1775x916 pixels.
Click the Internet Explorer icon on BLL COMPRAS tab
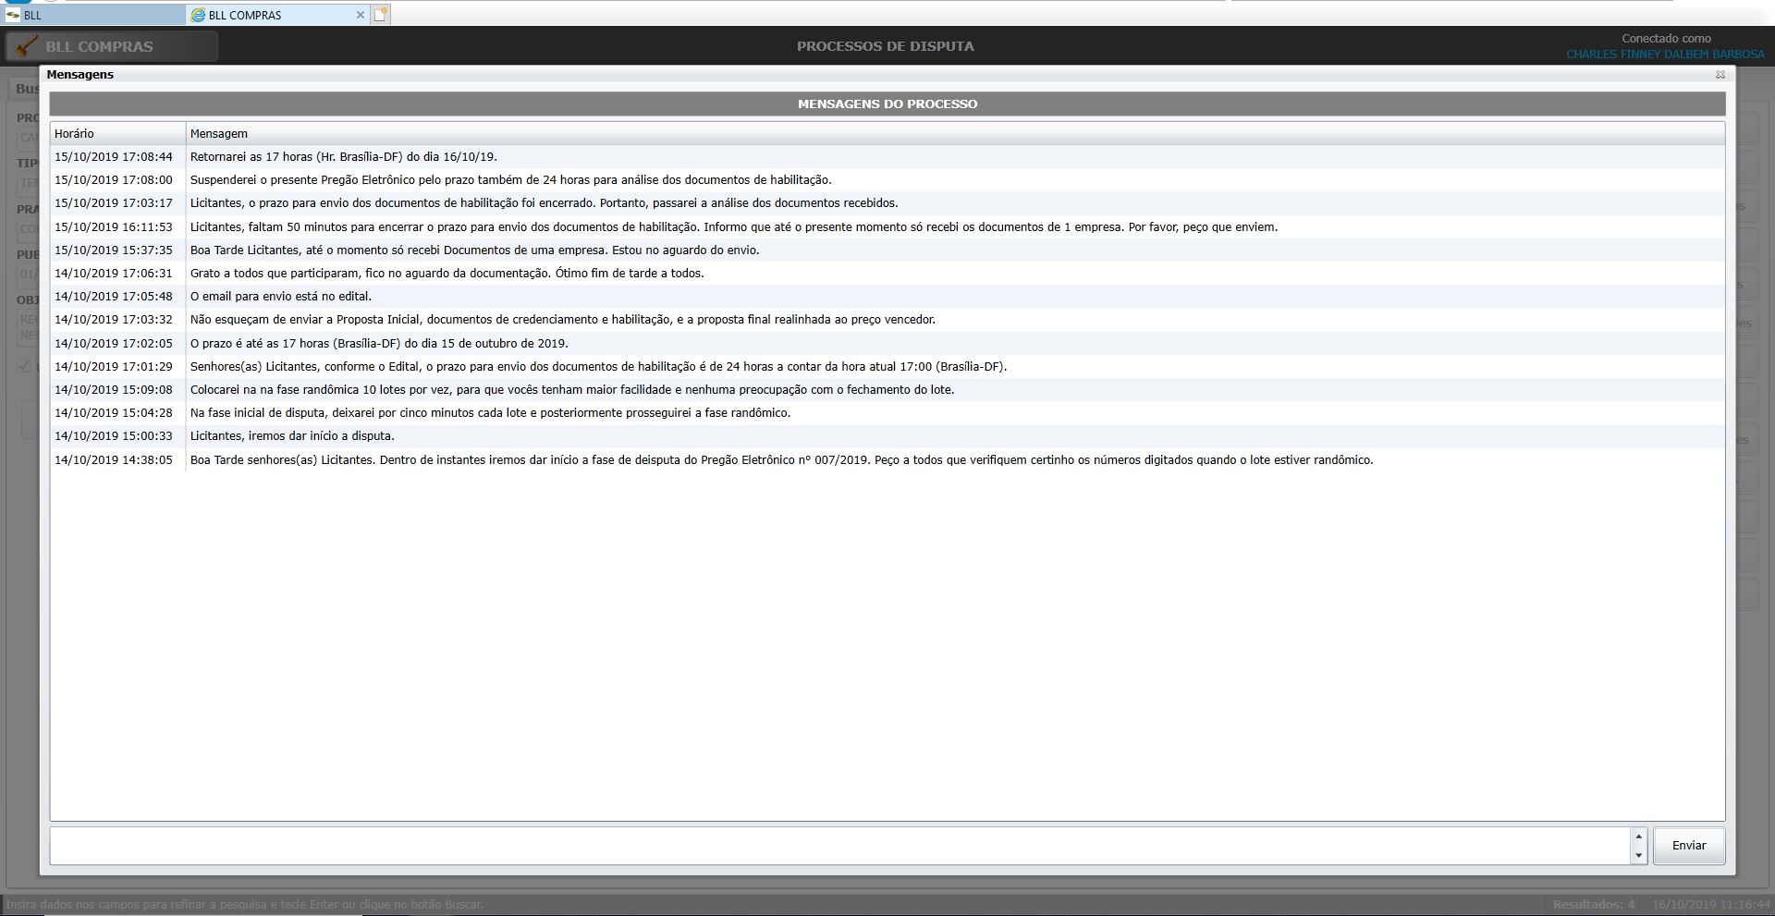pos(197,15)
